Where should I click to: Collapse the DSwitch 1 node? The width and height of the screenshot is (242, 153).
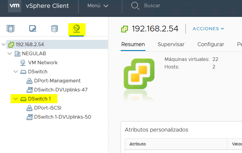tap(15, 99)
